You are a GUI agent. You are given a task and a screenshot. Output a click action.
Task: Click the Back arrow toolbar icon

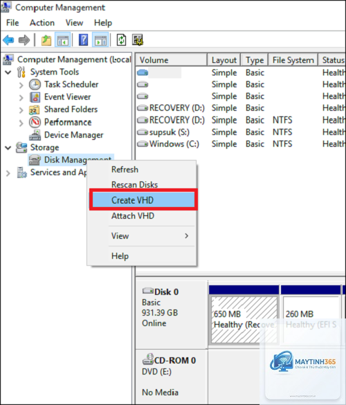pos(8,40)
